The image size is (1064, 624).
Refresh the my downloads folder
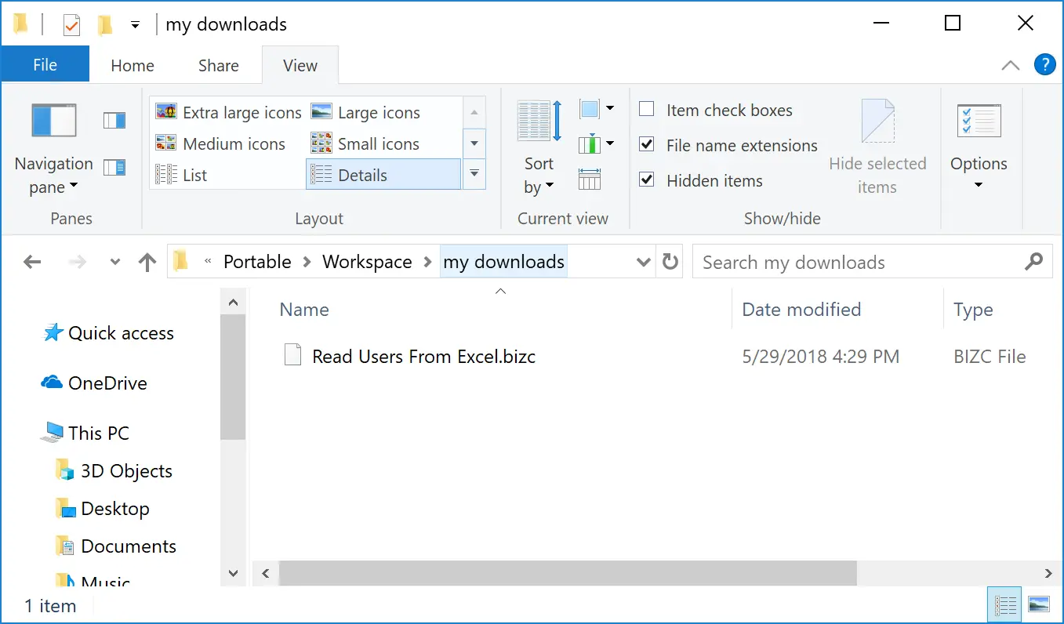click(670, 262)
